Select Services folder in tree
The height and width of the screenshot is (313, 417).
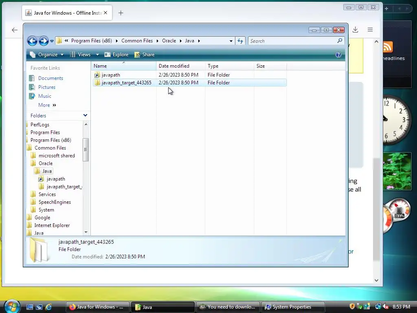[x=47, y=194]
